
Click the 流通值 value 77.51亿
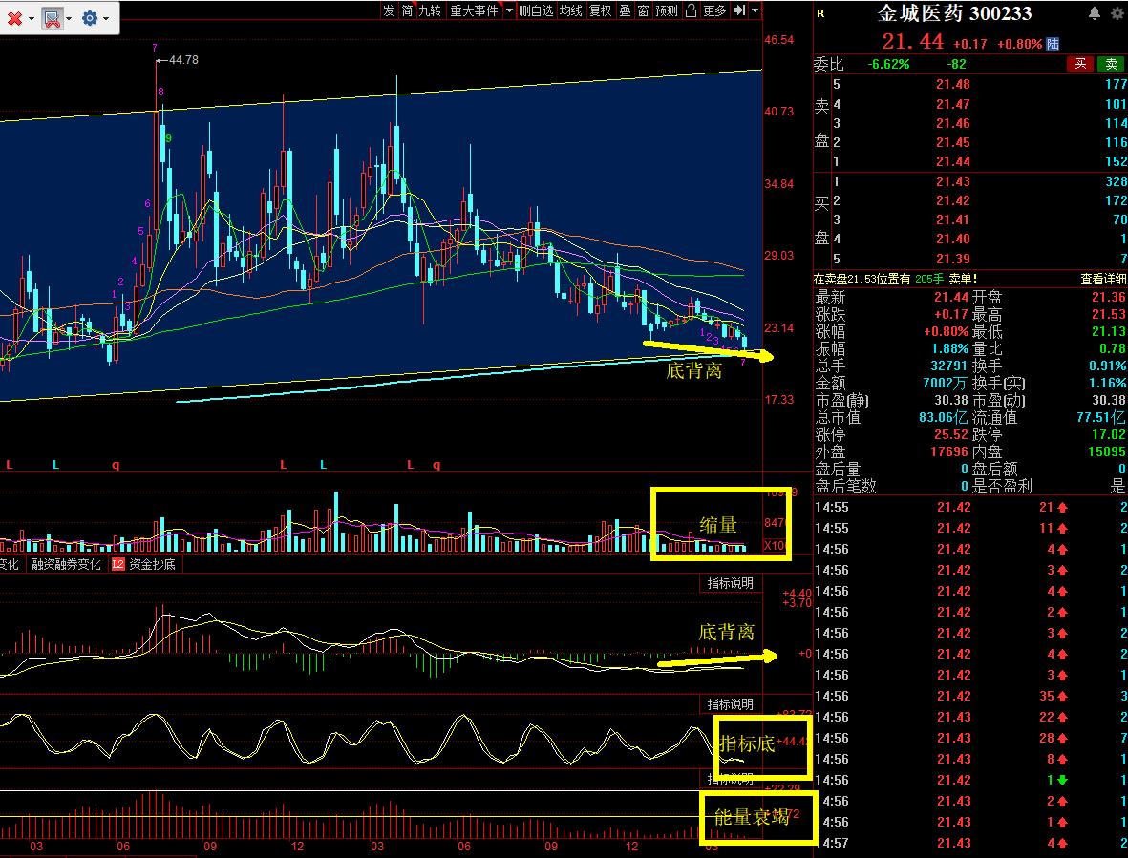[x=1100, y=417]
